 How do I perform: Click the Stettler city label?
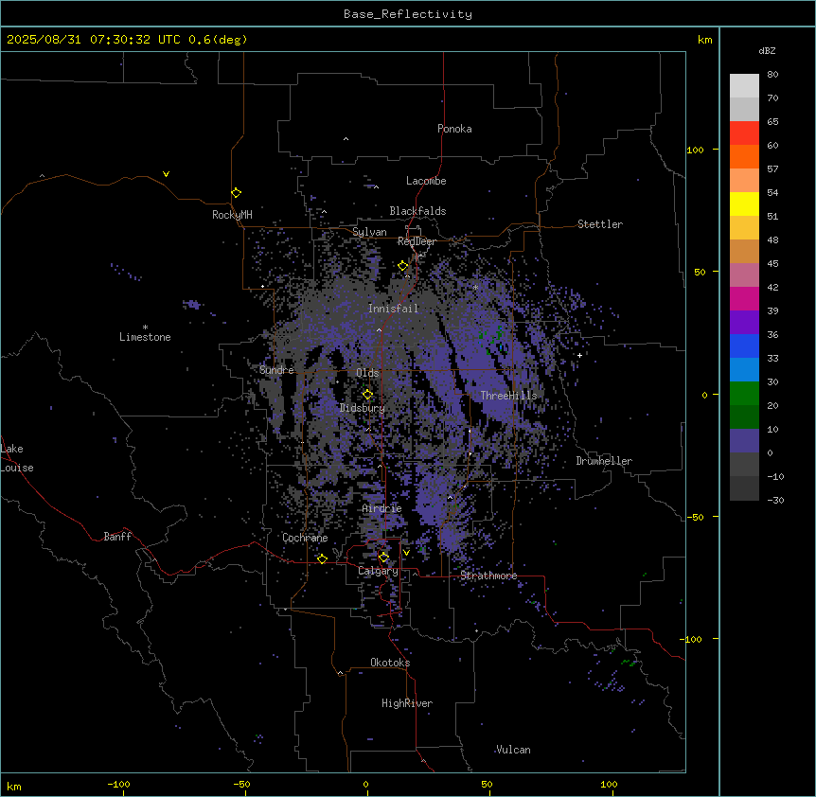click(600, 224)
